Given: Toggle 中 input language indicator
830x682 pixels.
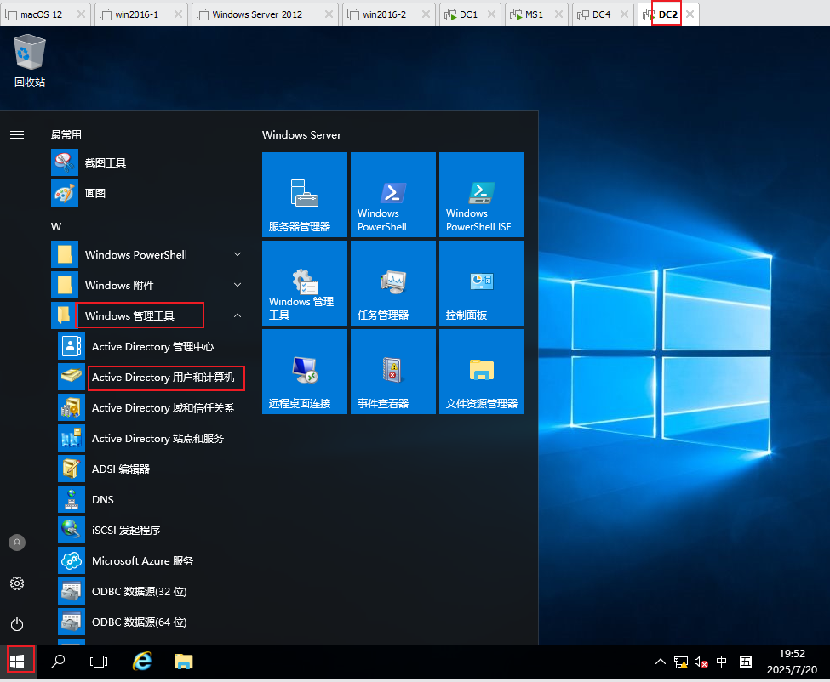Looking at the screenshot, I should point(722,662).
